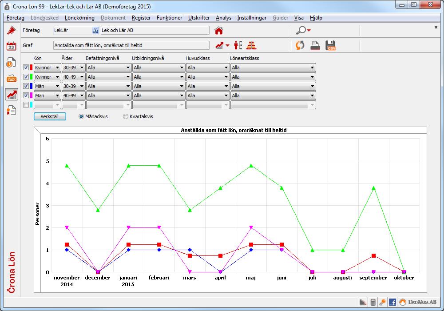The width and height of the screenshot is (444, 311).
Task: Open the certificate document sidebar icon
Action: (x=12, y=110)
